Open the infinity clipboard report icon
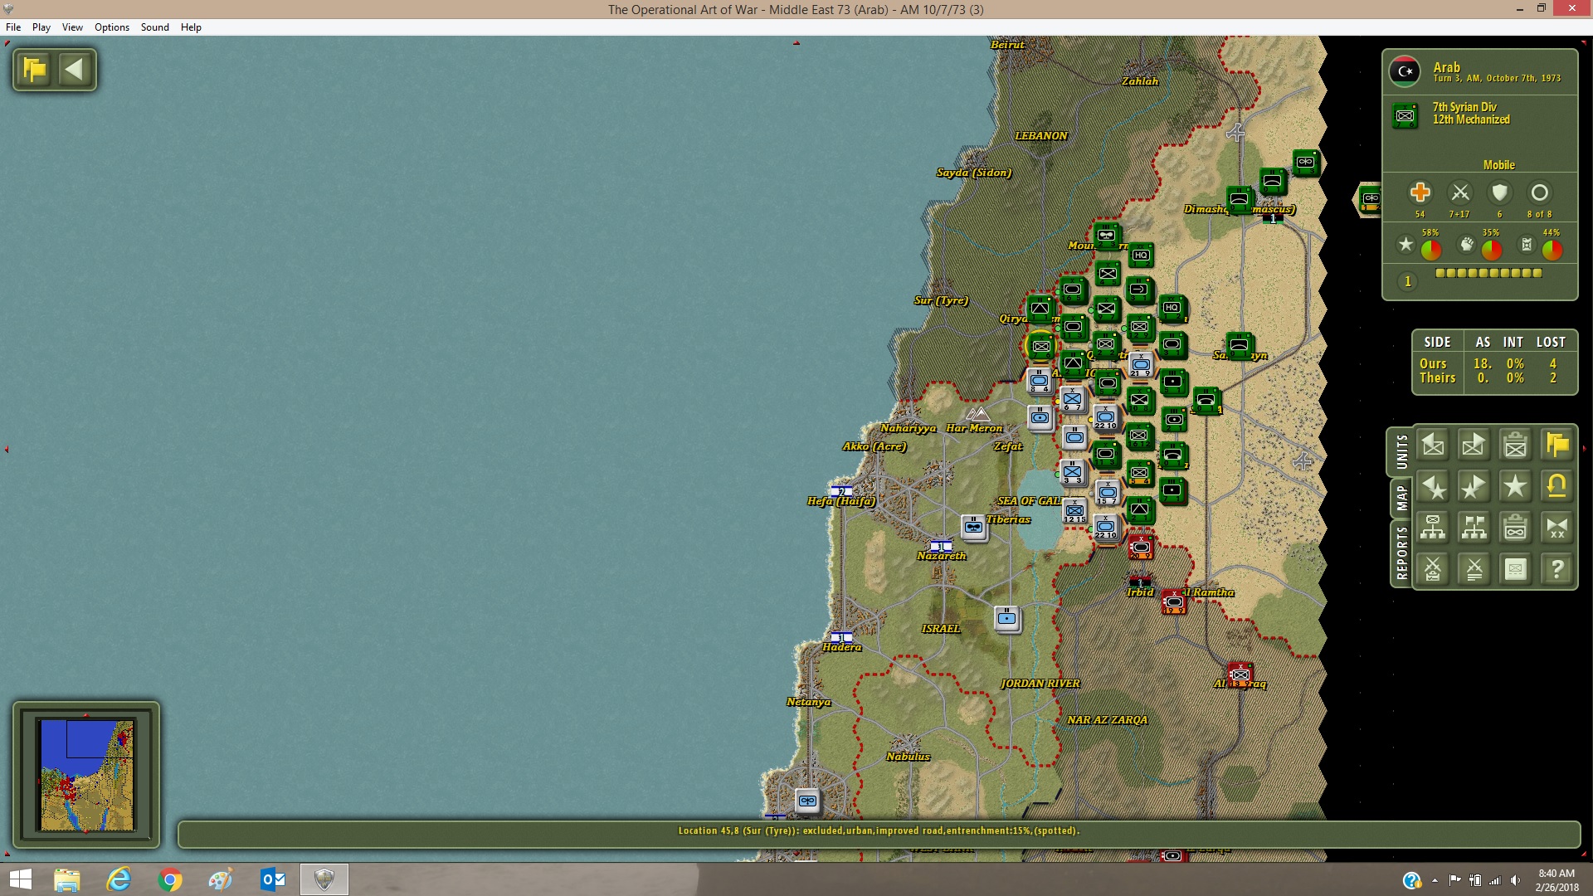Viewport: 1593px width, 896px height. 1515,528
